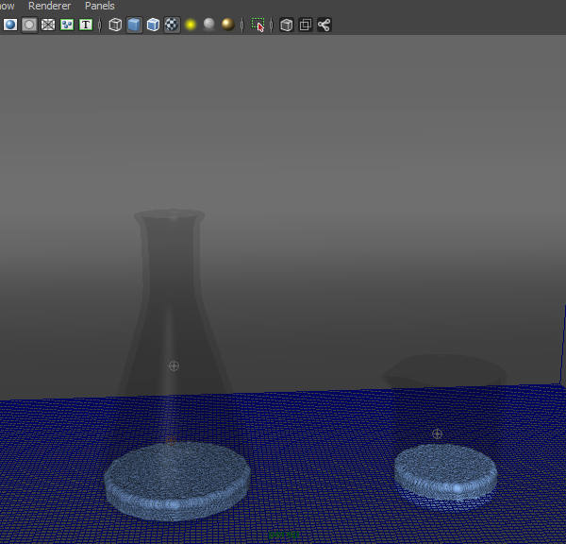Enable the Safe Title 'T' icon
This screenshot has height=544, width=566.
[x=86, y=25]
